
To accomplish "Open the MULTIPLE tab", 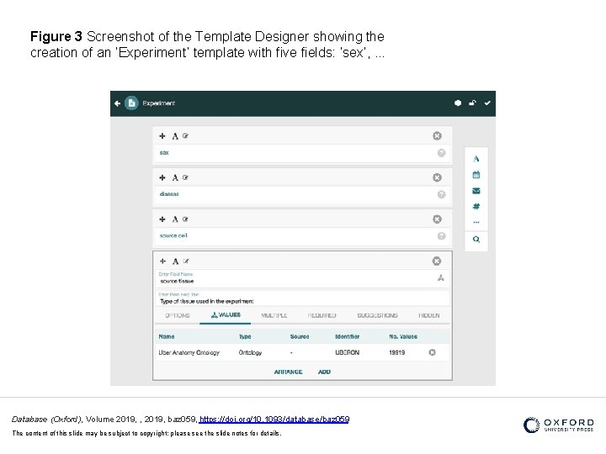I will (x=274, y=315).
